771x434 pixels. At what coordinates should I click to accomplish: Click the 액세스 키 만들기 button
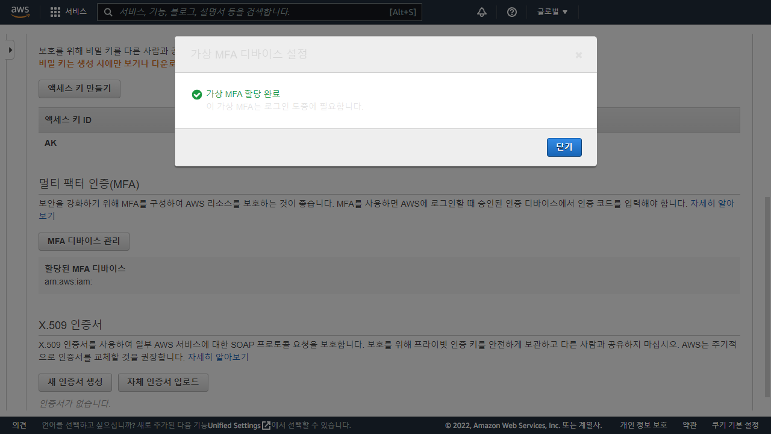pos(80,89)
